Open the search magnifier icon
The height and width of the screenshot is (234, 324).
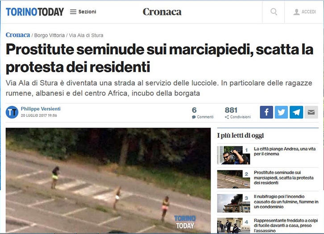tap(274, 12)
